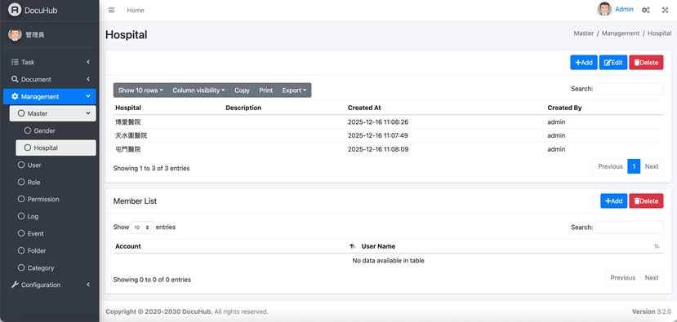
Task: Collapse the Master submenu
Action: click(x=53, y=113)
